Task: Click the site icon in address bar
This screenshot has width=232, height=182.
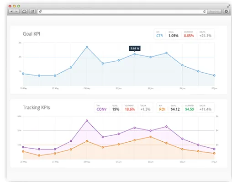Action: [x=40, y=11]
